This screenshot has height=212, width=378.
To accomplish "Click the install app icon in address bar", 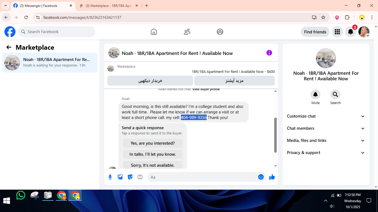I will pyautogui.click(x=314, y=17).
